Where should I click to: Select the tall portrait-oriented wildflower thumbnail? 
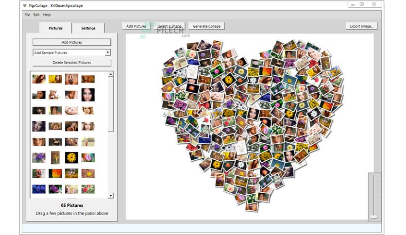pyautogui.click(x=55, y=157)
